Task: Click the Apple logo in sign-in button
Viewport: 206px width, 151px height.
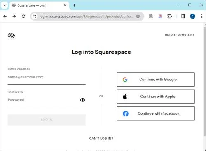Action: [x=125, y=97]
